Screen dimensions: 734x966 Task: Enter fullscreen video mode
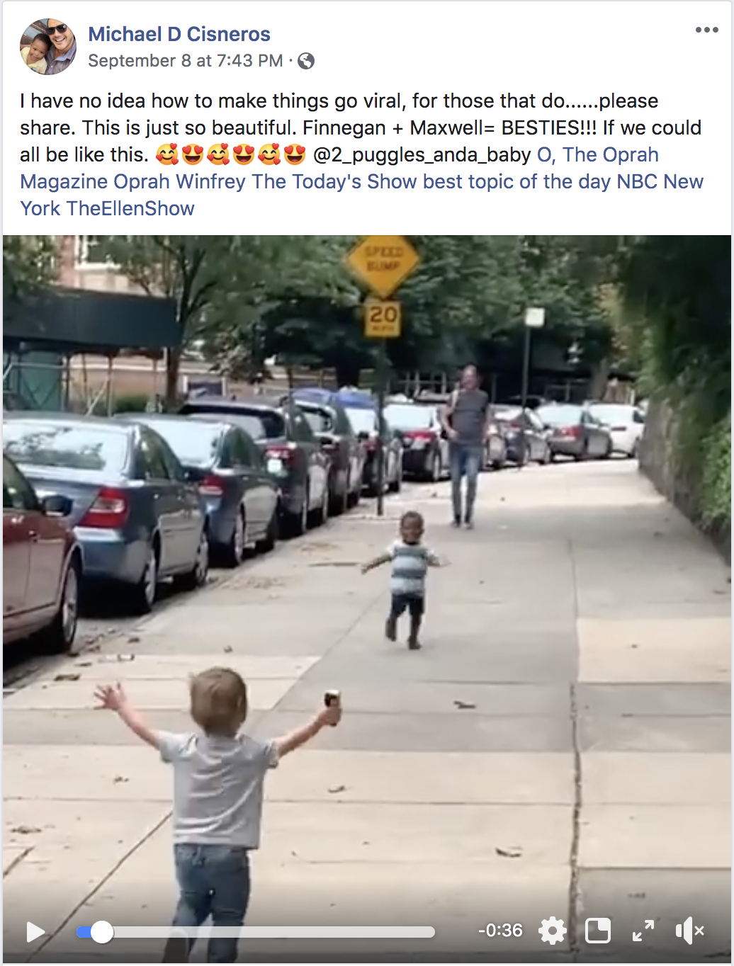643,931
